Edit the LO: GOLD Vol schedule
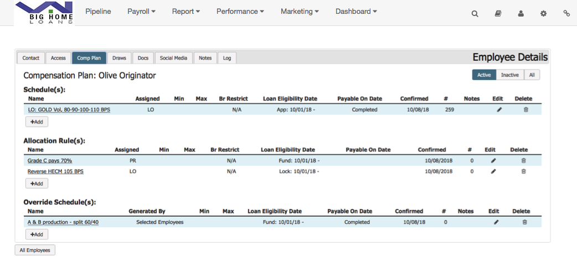Screen dimensions: 577x262 click(499, 109)
